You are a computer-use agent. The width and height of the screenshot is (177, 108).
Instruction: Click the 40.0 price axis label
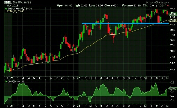pos(172,51)
